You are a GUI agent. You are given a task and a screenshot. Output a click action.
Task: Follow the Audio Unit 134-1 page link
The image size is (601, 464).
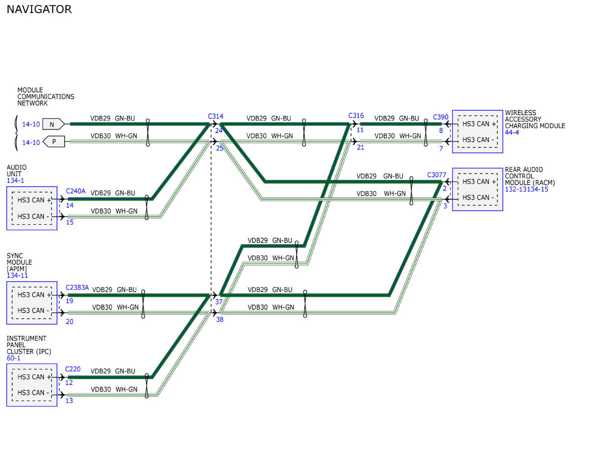(x=17, y=181)
